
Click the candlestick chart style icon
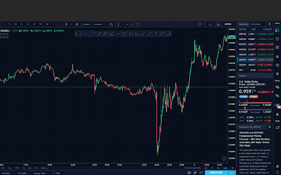[x=66, y=24]
